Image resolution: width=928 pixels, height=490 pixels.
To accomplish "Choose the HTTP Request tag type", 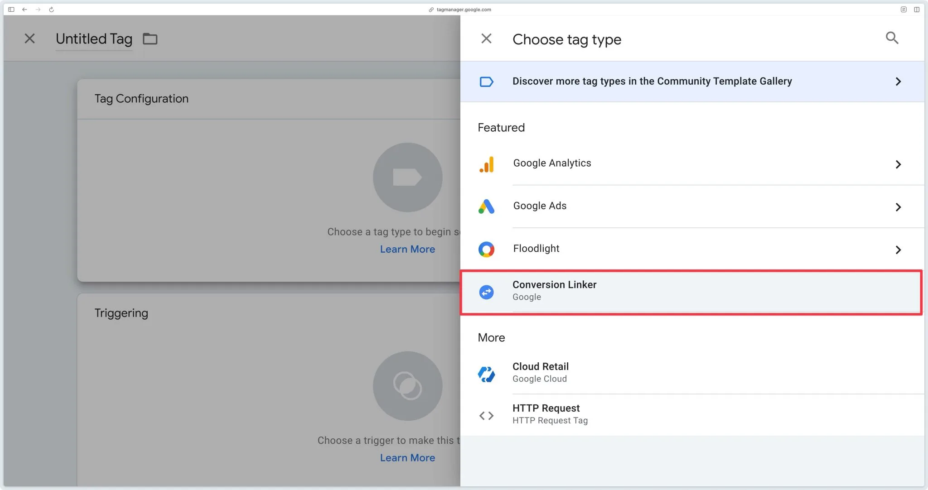I will 692,414.
